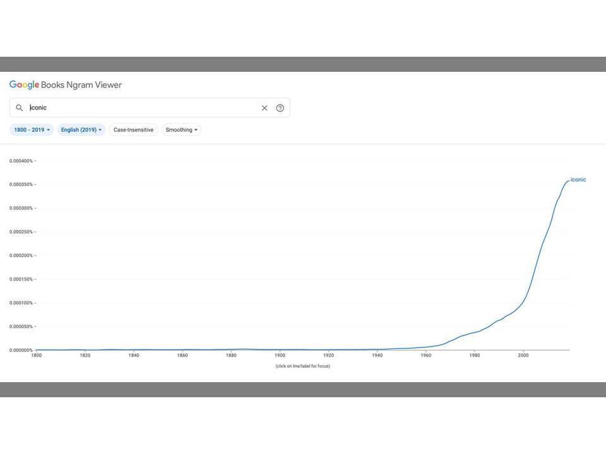Click the 'click on line/label for focus' hint
The height and width of the screenshot is (454, 606).
click(302, 366)
